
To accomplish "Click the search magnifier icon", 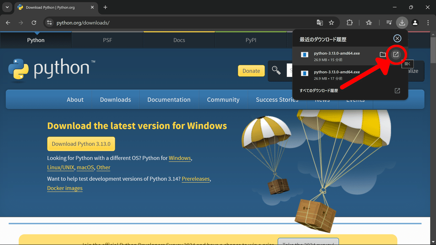I will pos(276,70).
